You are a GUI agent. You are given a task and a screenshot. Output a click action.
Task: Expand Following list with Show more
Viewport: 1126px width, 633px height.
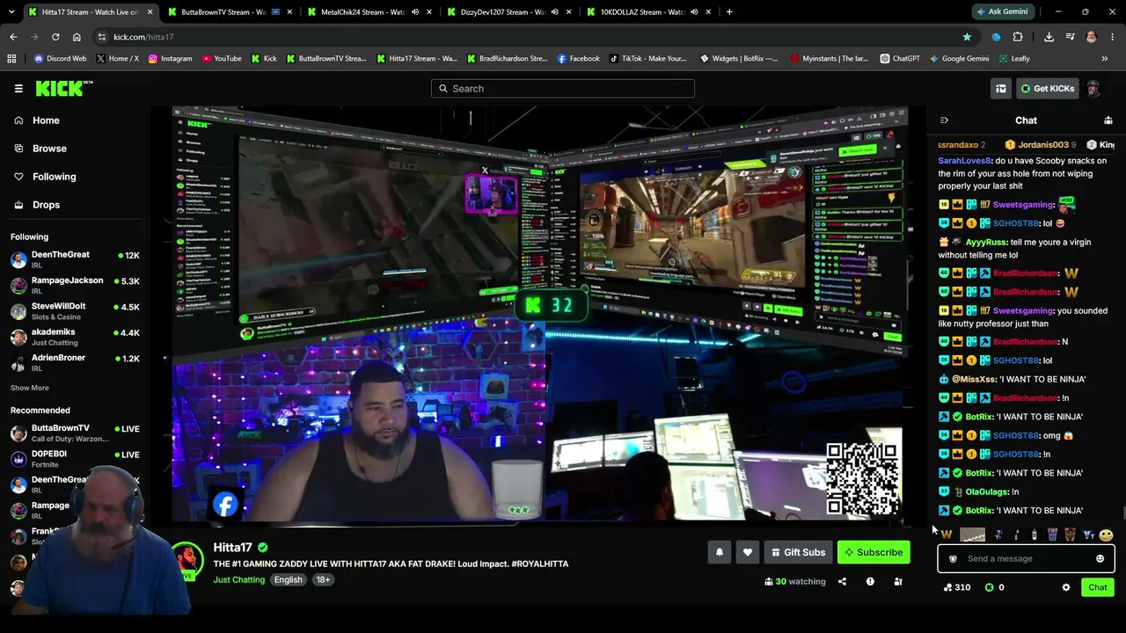[x=30, y=388]
